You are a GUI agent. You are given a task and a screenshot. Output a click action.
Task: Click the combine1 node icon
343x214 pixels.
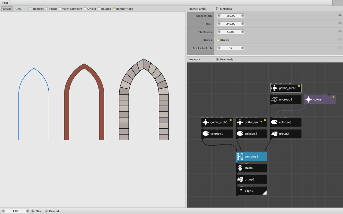click(x=240, y=156)
